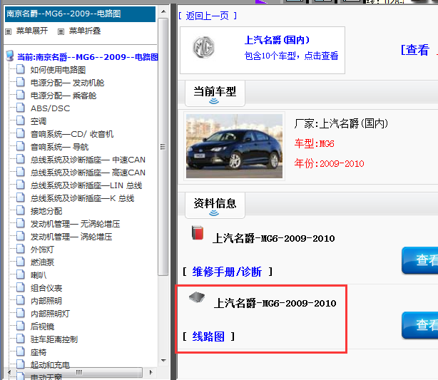Select the 资料信息 tab
Viewport: 438px width, 380px height.
pyautogui.click(x=215, y=205)
